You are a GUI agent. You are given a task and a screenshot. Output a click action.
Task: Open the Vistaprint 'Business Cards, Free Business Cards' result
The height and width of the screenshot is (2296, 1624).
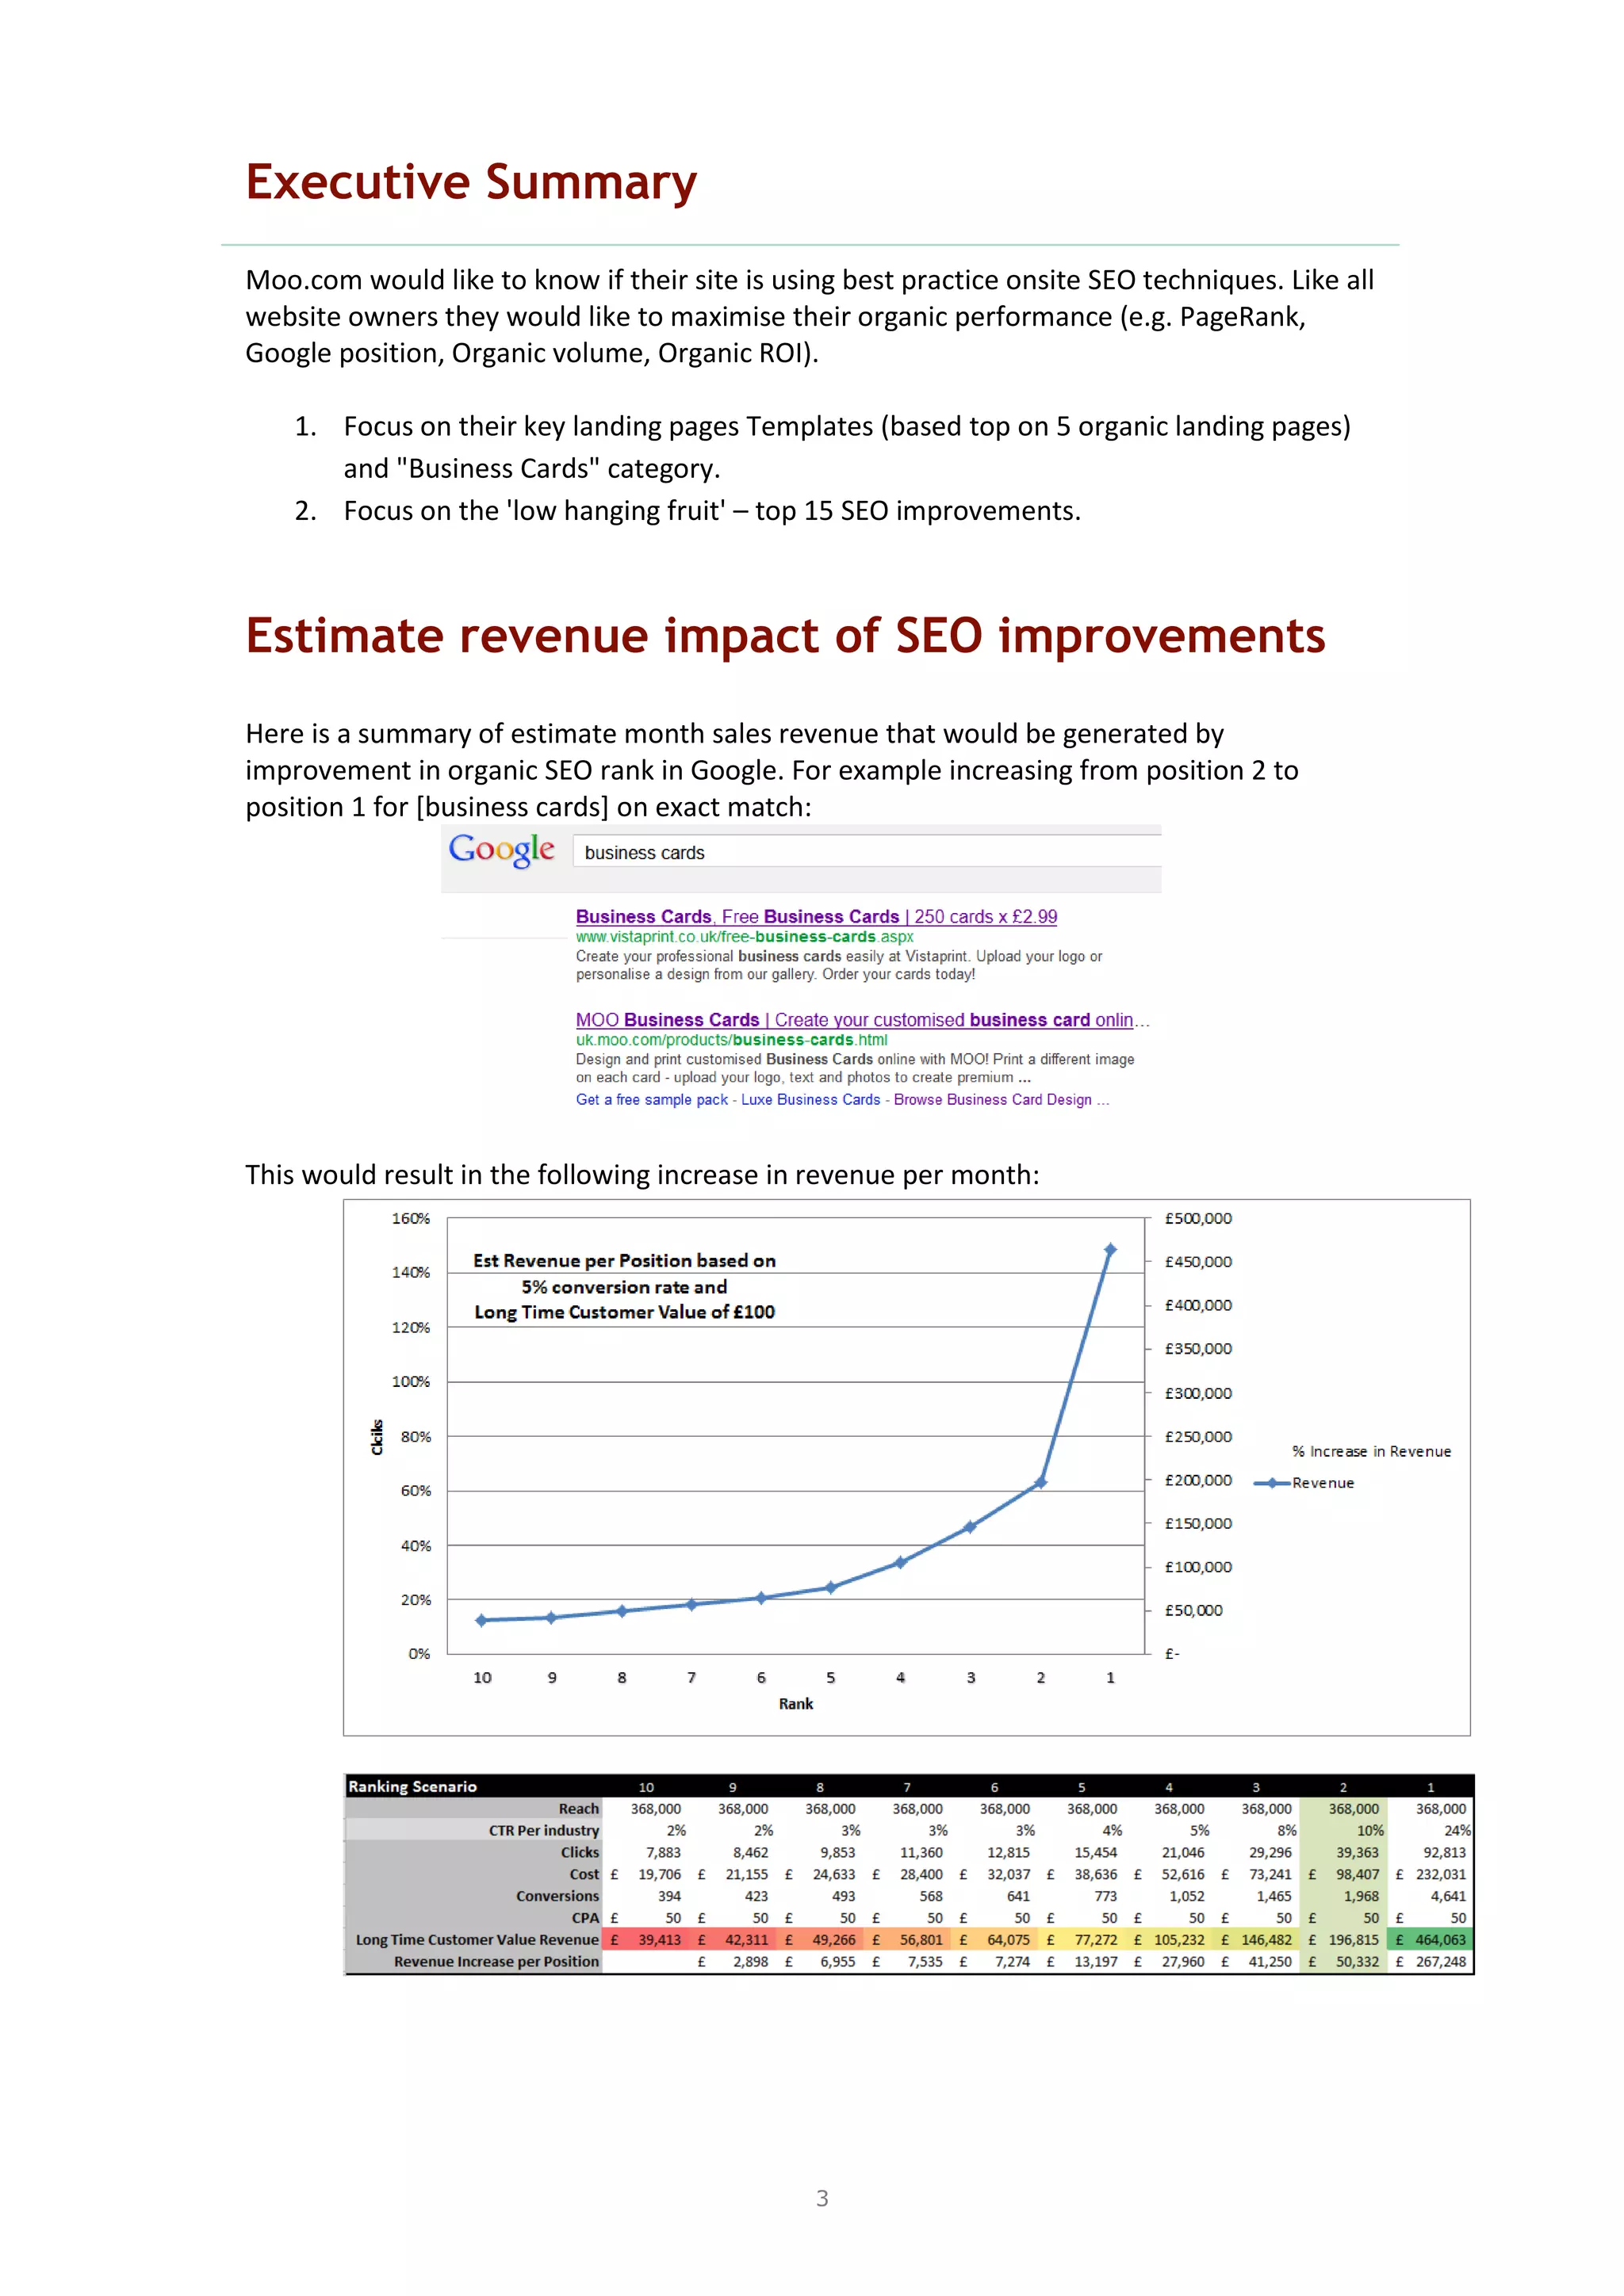817,916
